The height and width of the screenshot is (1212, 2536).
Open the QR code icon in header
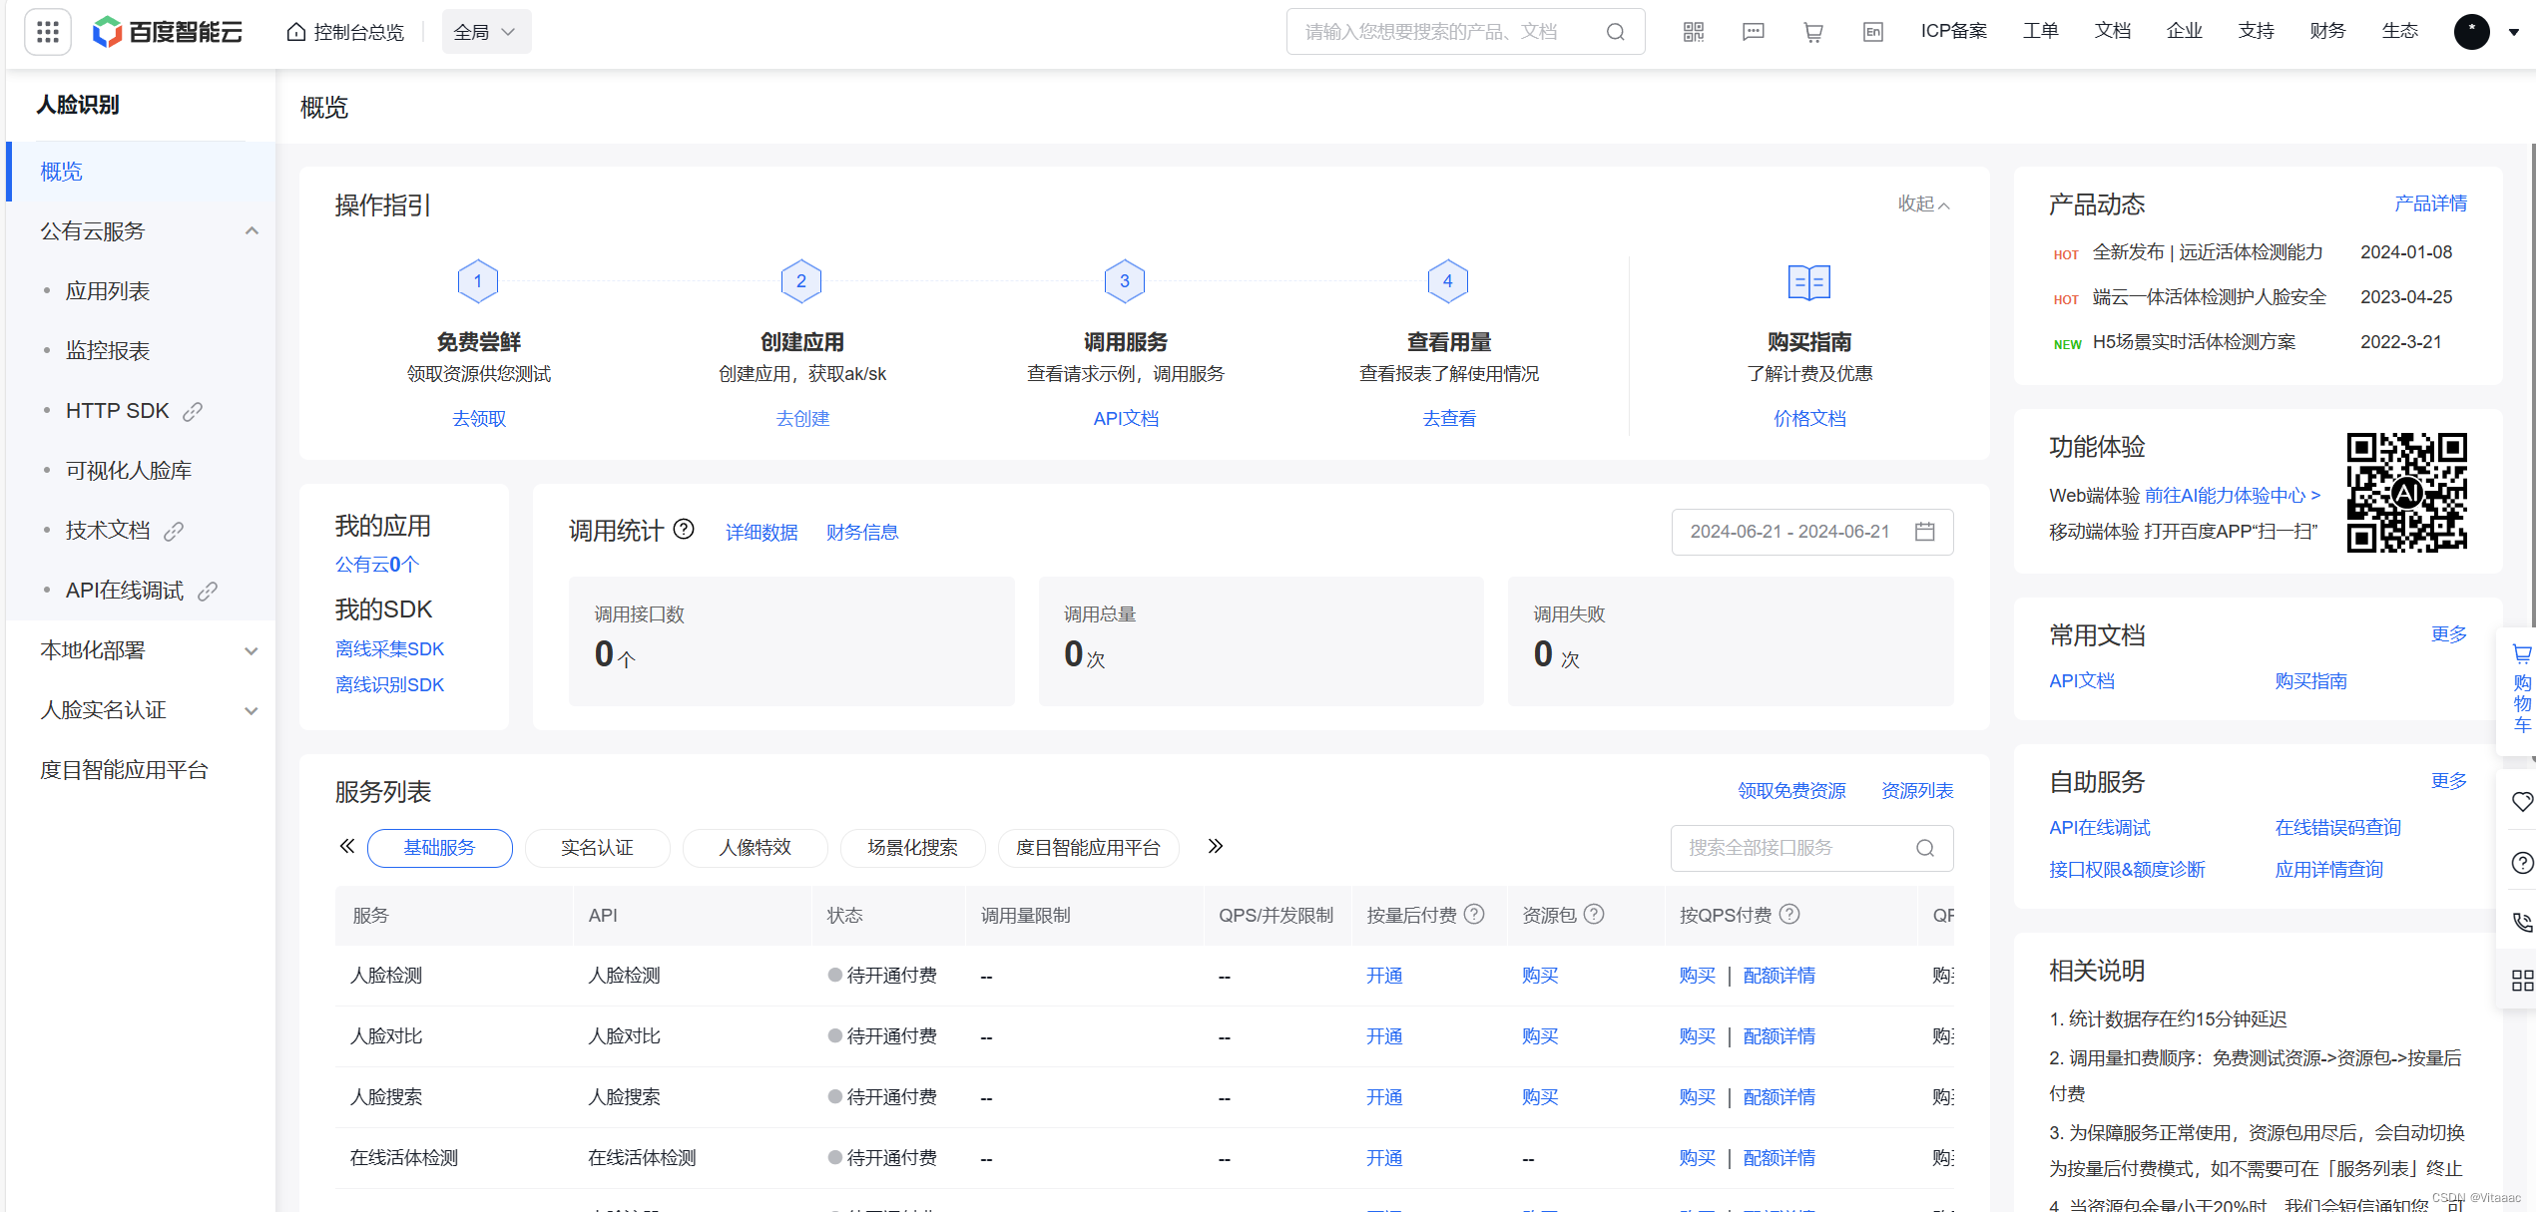click(1694, 32)
